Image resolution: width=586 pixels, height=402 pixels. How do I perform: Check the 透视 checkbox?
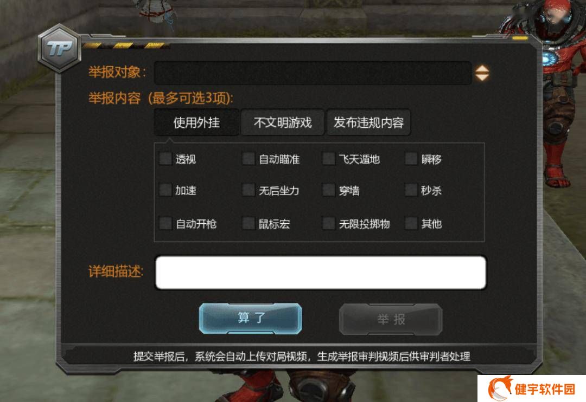[x=165, y=159]
